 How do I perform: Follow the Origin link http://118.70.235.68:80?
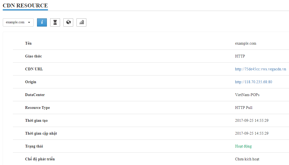click(x=253, y=82)
